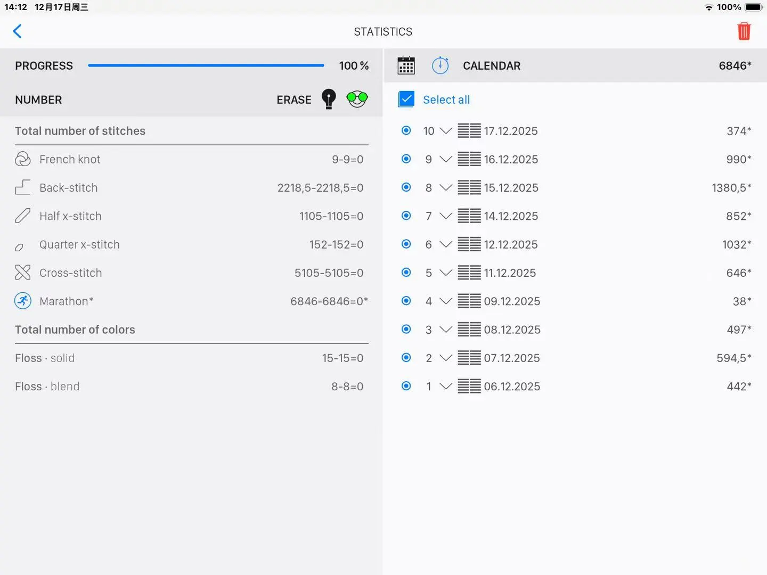Toggle radio button for session 4

tap(406, 301)
